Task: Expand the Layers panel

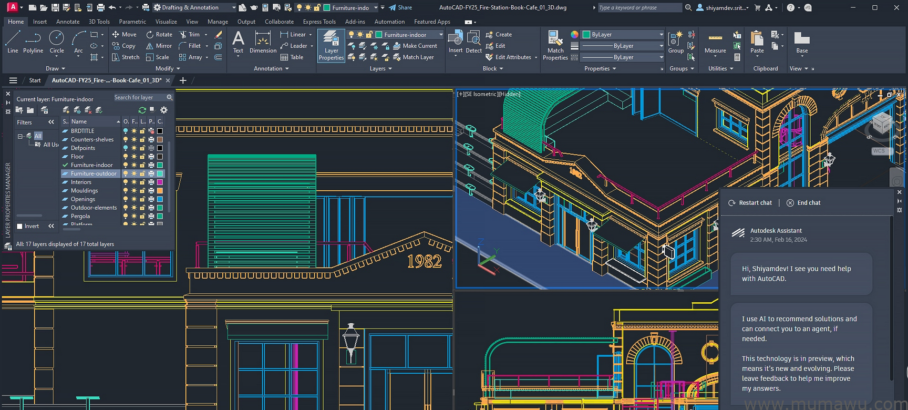Action: click(380, 68)
